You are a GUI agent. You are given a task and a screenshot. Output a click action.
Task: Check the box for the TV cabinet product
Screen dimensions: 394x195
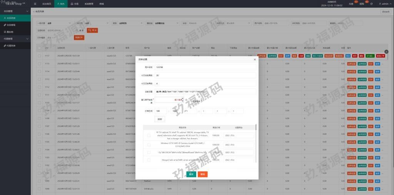[x=149, y=135]
